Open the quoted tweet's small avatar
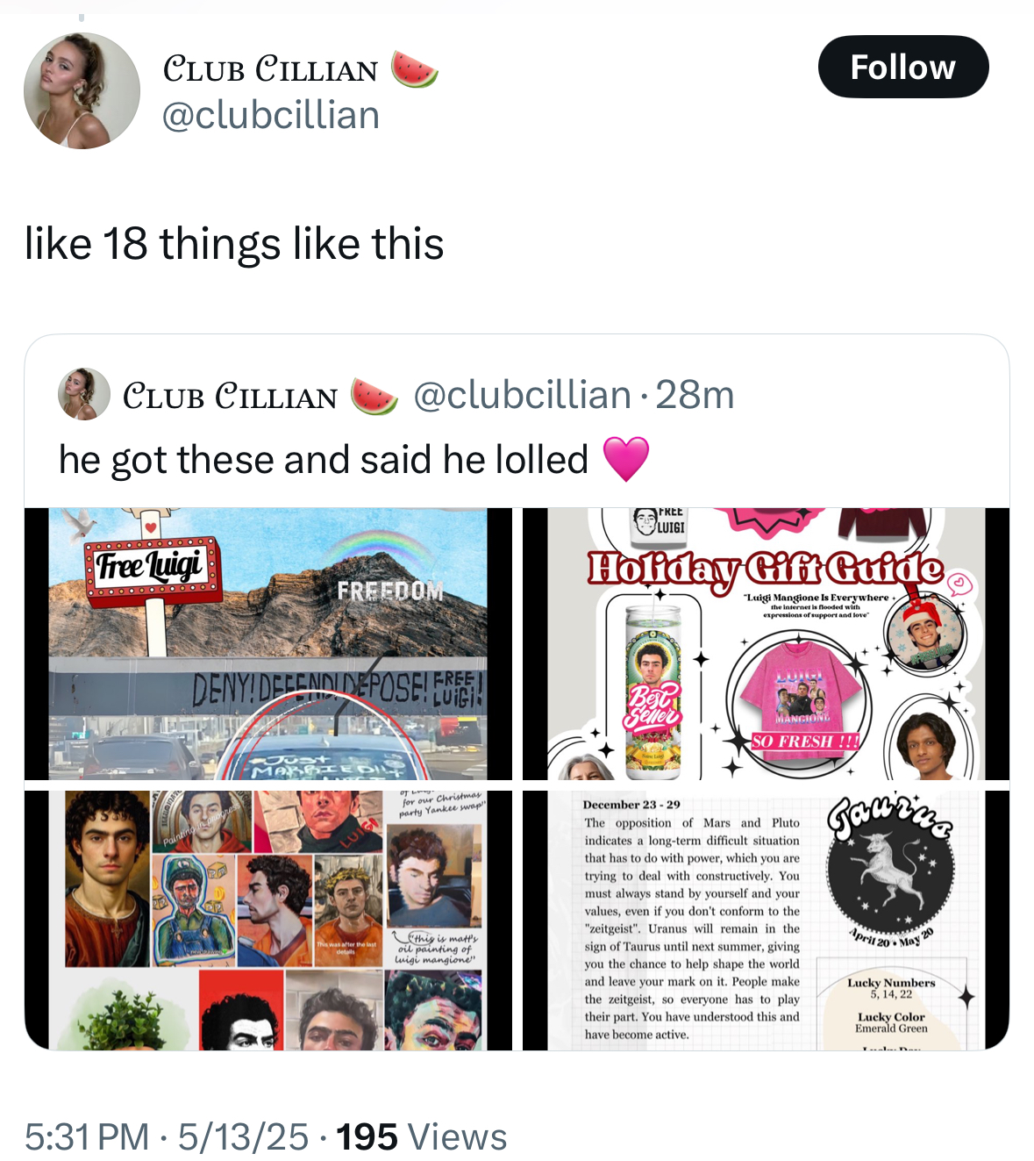The height and width of the screenshot is (1161, 1034). pyautogui.click(x=83, y=394)
